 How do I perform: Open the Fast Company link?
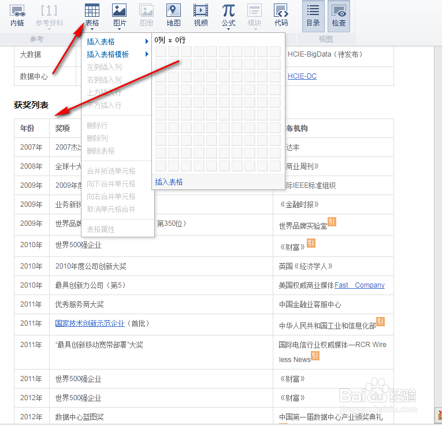pos(359,285)
